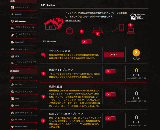Click the 詳細設定 section header
Image resolution: width=160 pixels, height=130 pixels.
15,71
